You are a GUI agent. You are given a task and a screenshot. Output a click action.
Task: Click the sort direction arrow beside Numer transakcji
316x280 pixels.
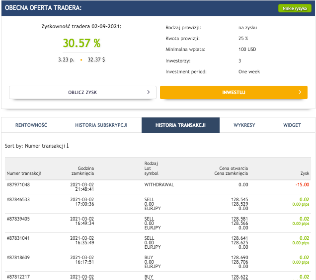click(x=68, y=146)
